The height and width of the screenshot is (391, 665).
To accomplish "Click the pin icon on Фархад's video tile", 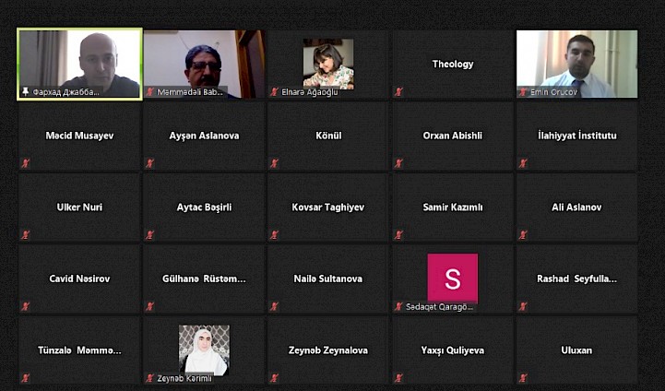I will tap(26, 91).
